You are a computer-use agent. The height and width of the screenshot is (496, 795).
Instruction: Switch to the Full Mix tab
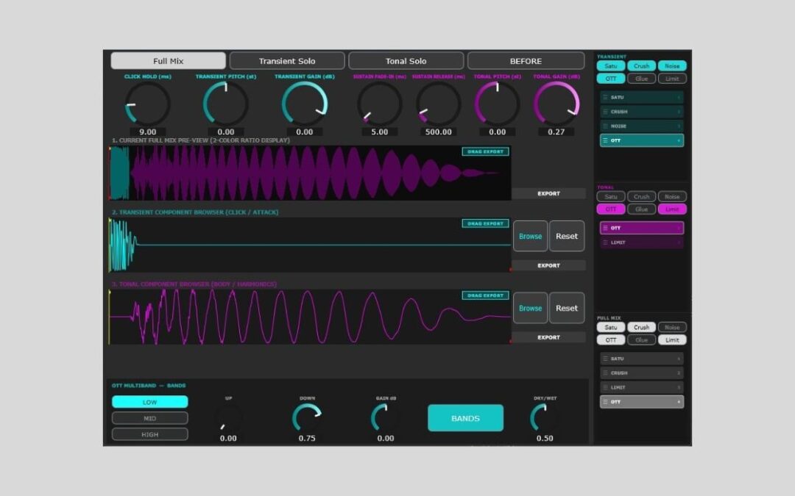(169, 61)
